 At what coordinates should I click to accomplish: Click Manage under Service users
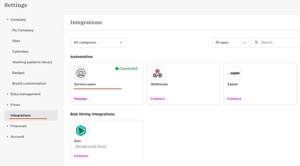(80, 98)
